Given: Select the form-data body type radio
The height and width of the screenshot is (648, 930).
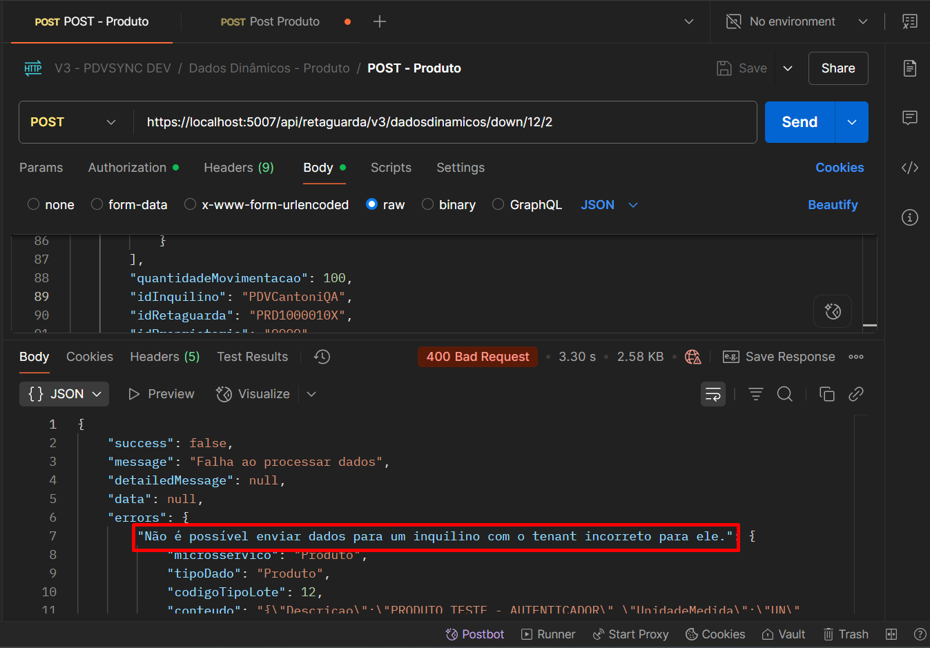Looking at the screenshot, I should click(x=97, y=204).
